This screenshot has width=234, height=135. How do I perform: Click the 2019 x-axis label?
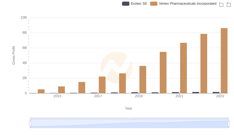pos(139,96)
